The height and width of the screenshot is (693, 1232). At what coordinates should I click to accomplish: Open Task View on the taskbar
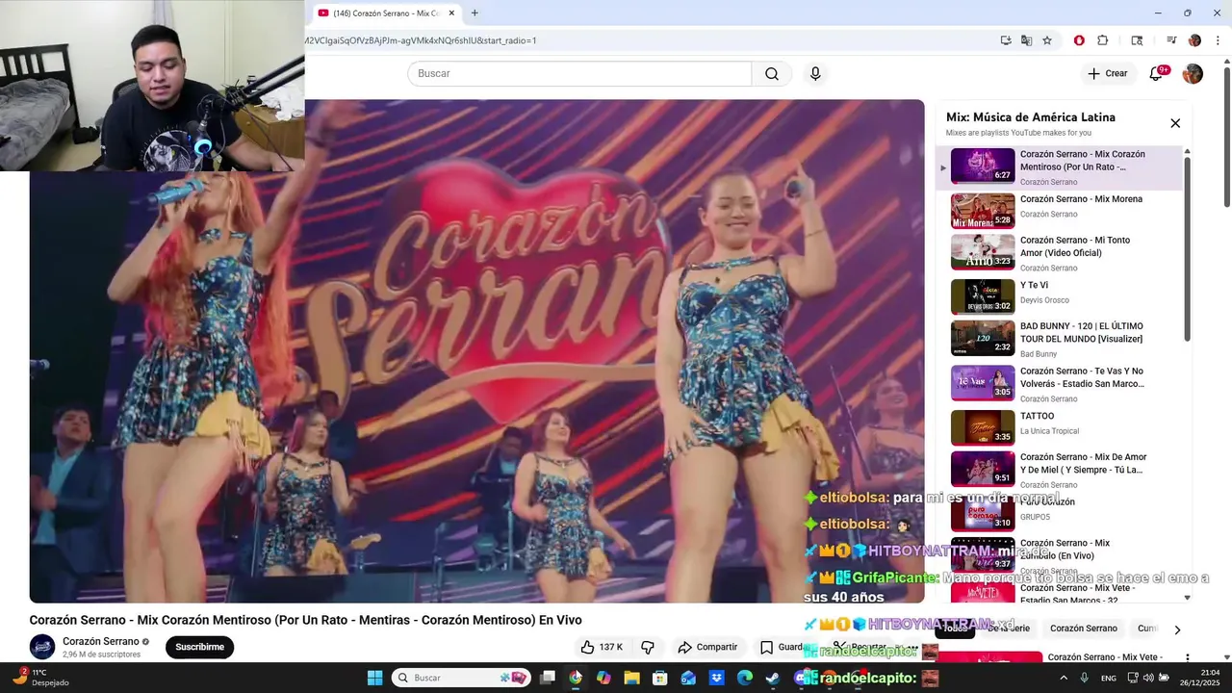[548, 678]
